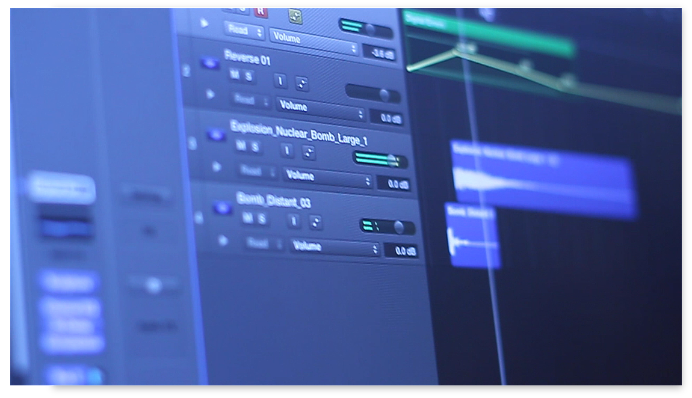Expand Explosion_Nuclear_Bomb_Large_1 automation disclosure triangle
This screenshot has height=398, width=692.
217,167
